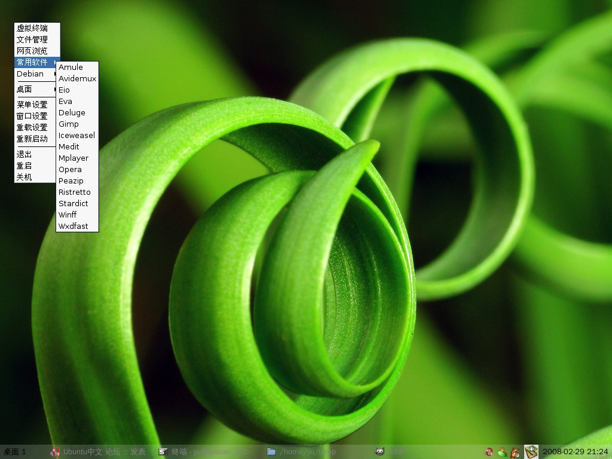Screen dimensions: 612x459
Task: Click the GIMP Wilber icon in taskbar
Action: (x=380, y=452)
